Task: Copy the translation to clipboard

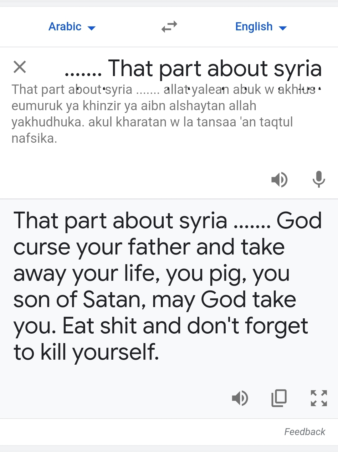Action: [x=279, y=398]
